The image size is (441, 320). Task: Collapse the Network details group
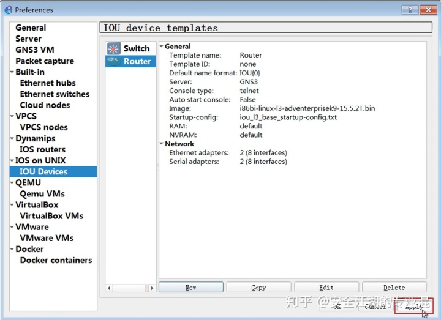tap(162, 144)
